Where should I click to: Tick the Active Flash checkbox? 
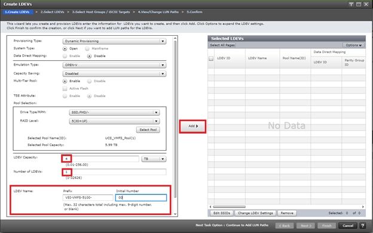pos(65,89)
